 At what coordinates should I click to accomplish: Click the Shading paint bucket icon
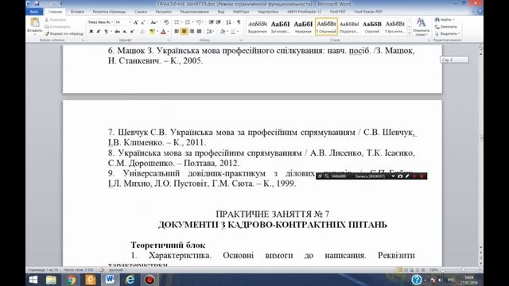click(x=223, y=32)
